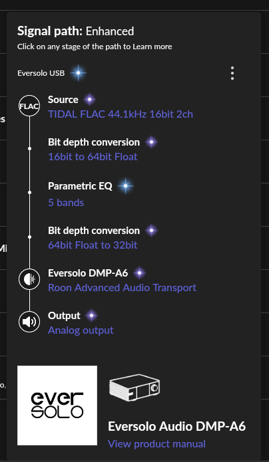Click the Eversolo device illustration icon
This screenshot has width=269, height=462.
point(134,388)
